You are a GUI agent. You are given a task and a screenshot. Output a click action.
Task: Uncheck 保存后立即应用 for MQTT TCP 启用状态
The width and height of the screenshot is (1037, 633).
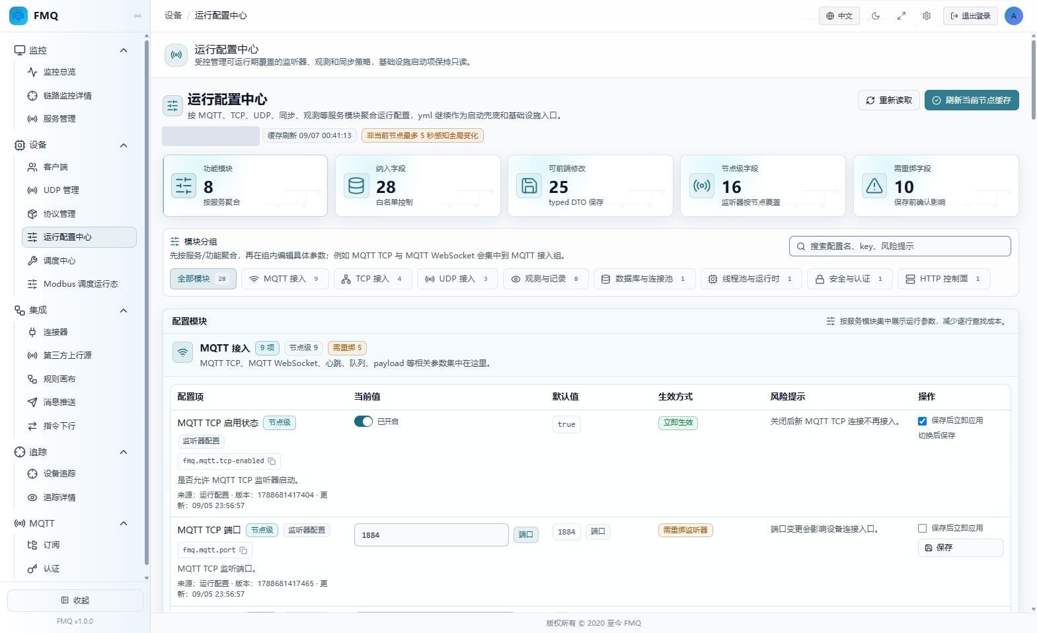tap(922, 421)
